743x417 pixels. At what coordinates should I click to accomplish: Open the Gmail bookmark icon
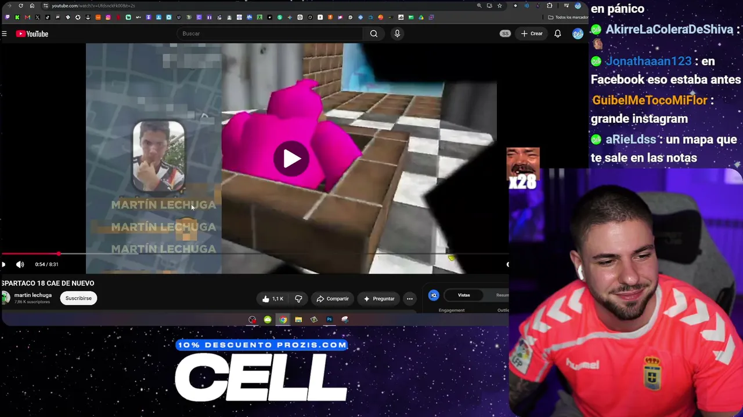[x=27, y=17]
